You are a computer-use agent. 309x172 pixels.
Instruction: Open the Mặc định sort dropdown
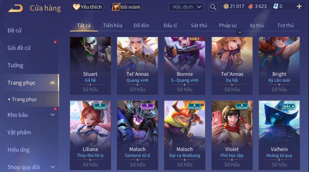point(186,7)
